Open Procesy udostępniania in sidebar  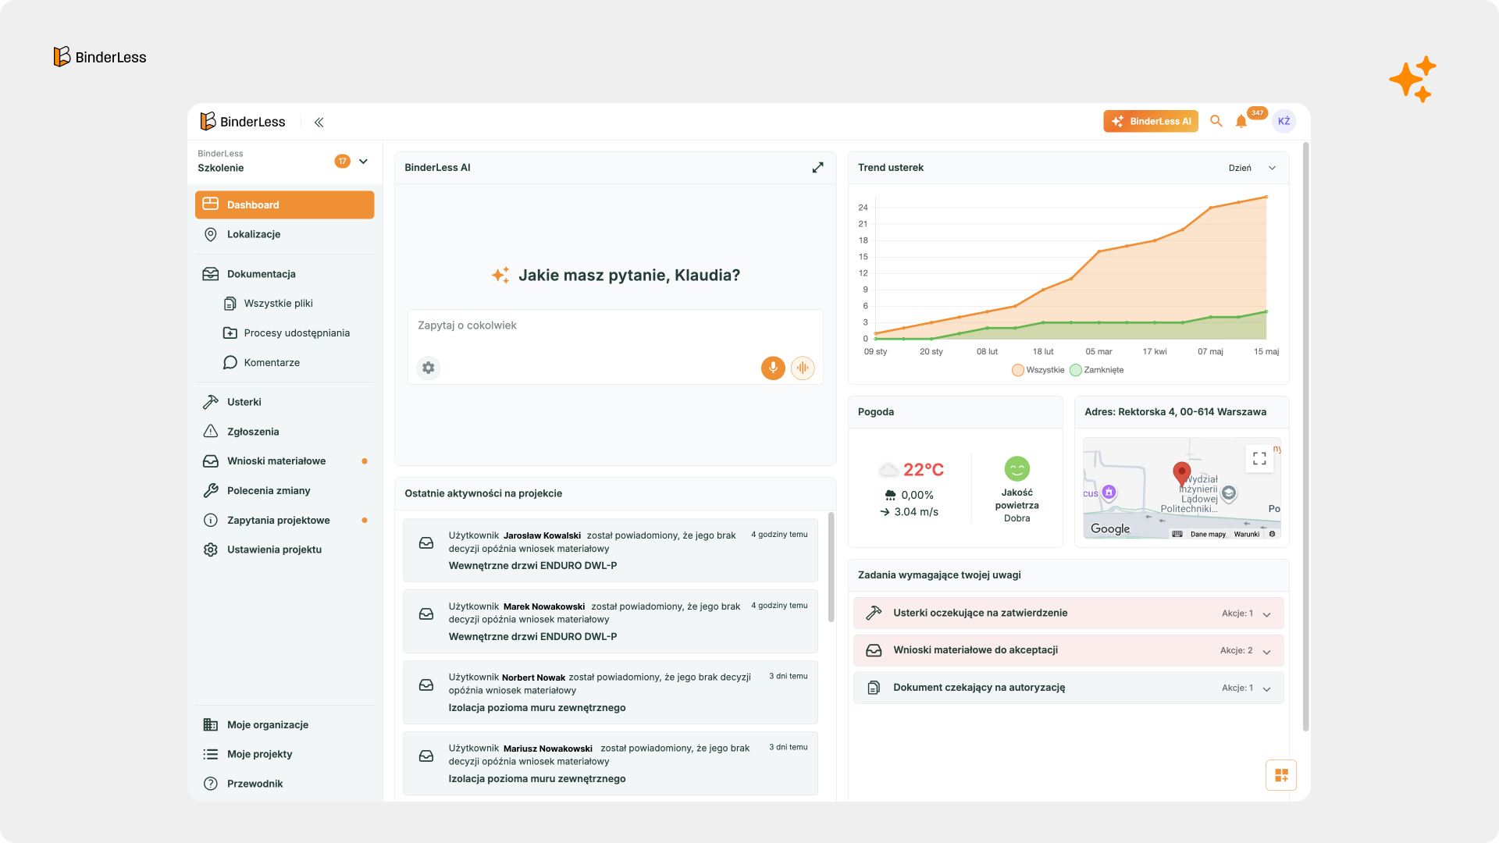(284, 333)
